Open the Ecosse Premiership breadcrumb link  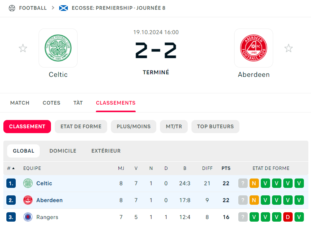(x=118, y=8)
